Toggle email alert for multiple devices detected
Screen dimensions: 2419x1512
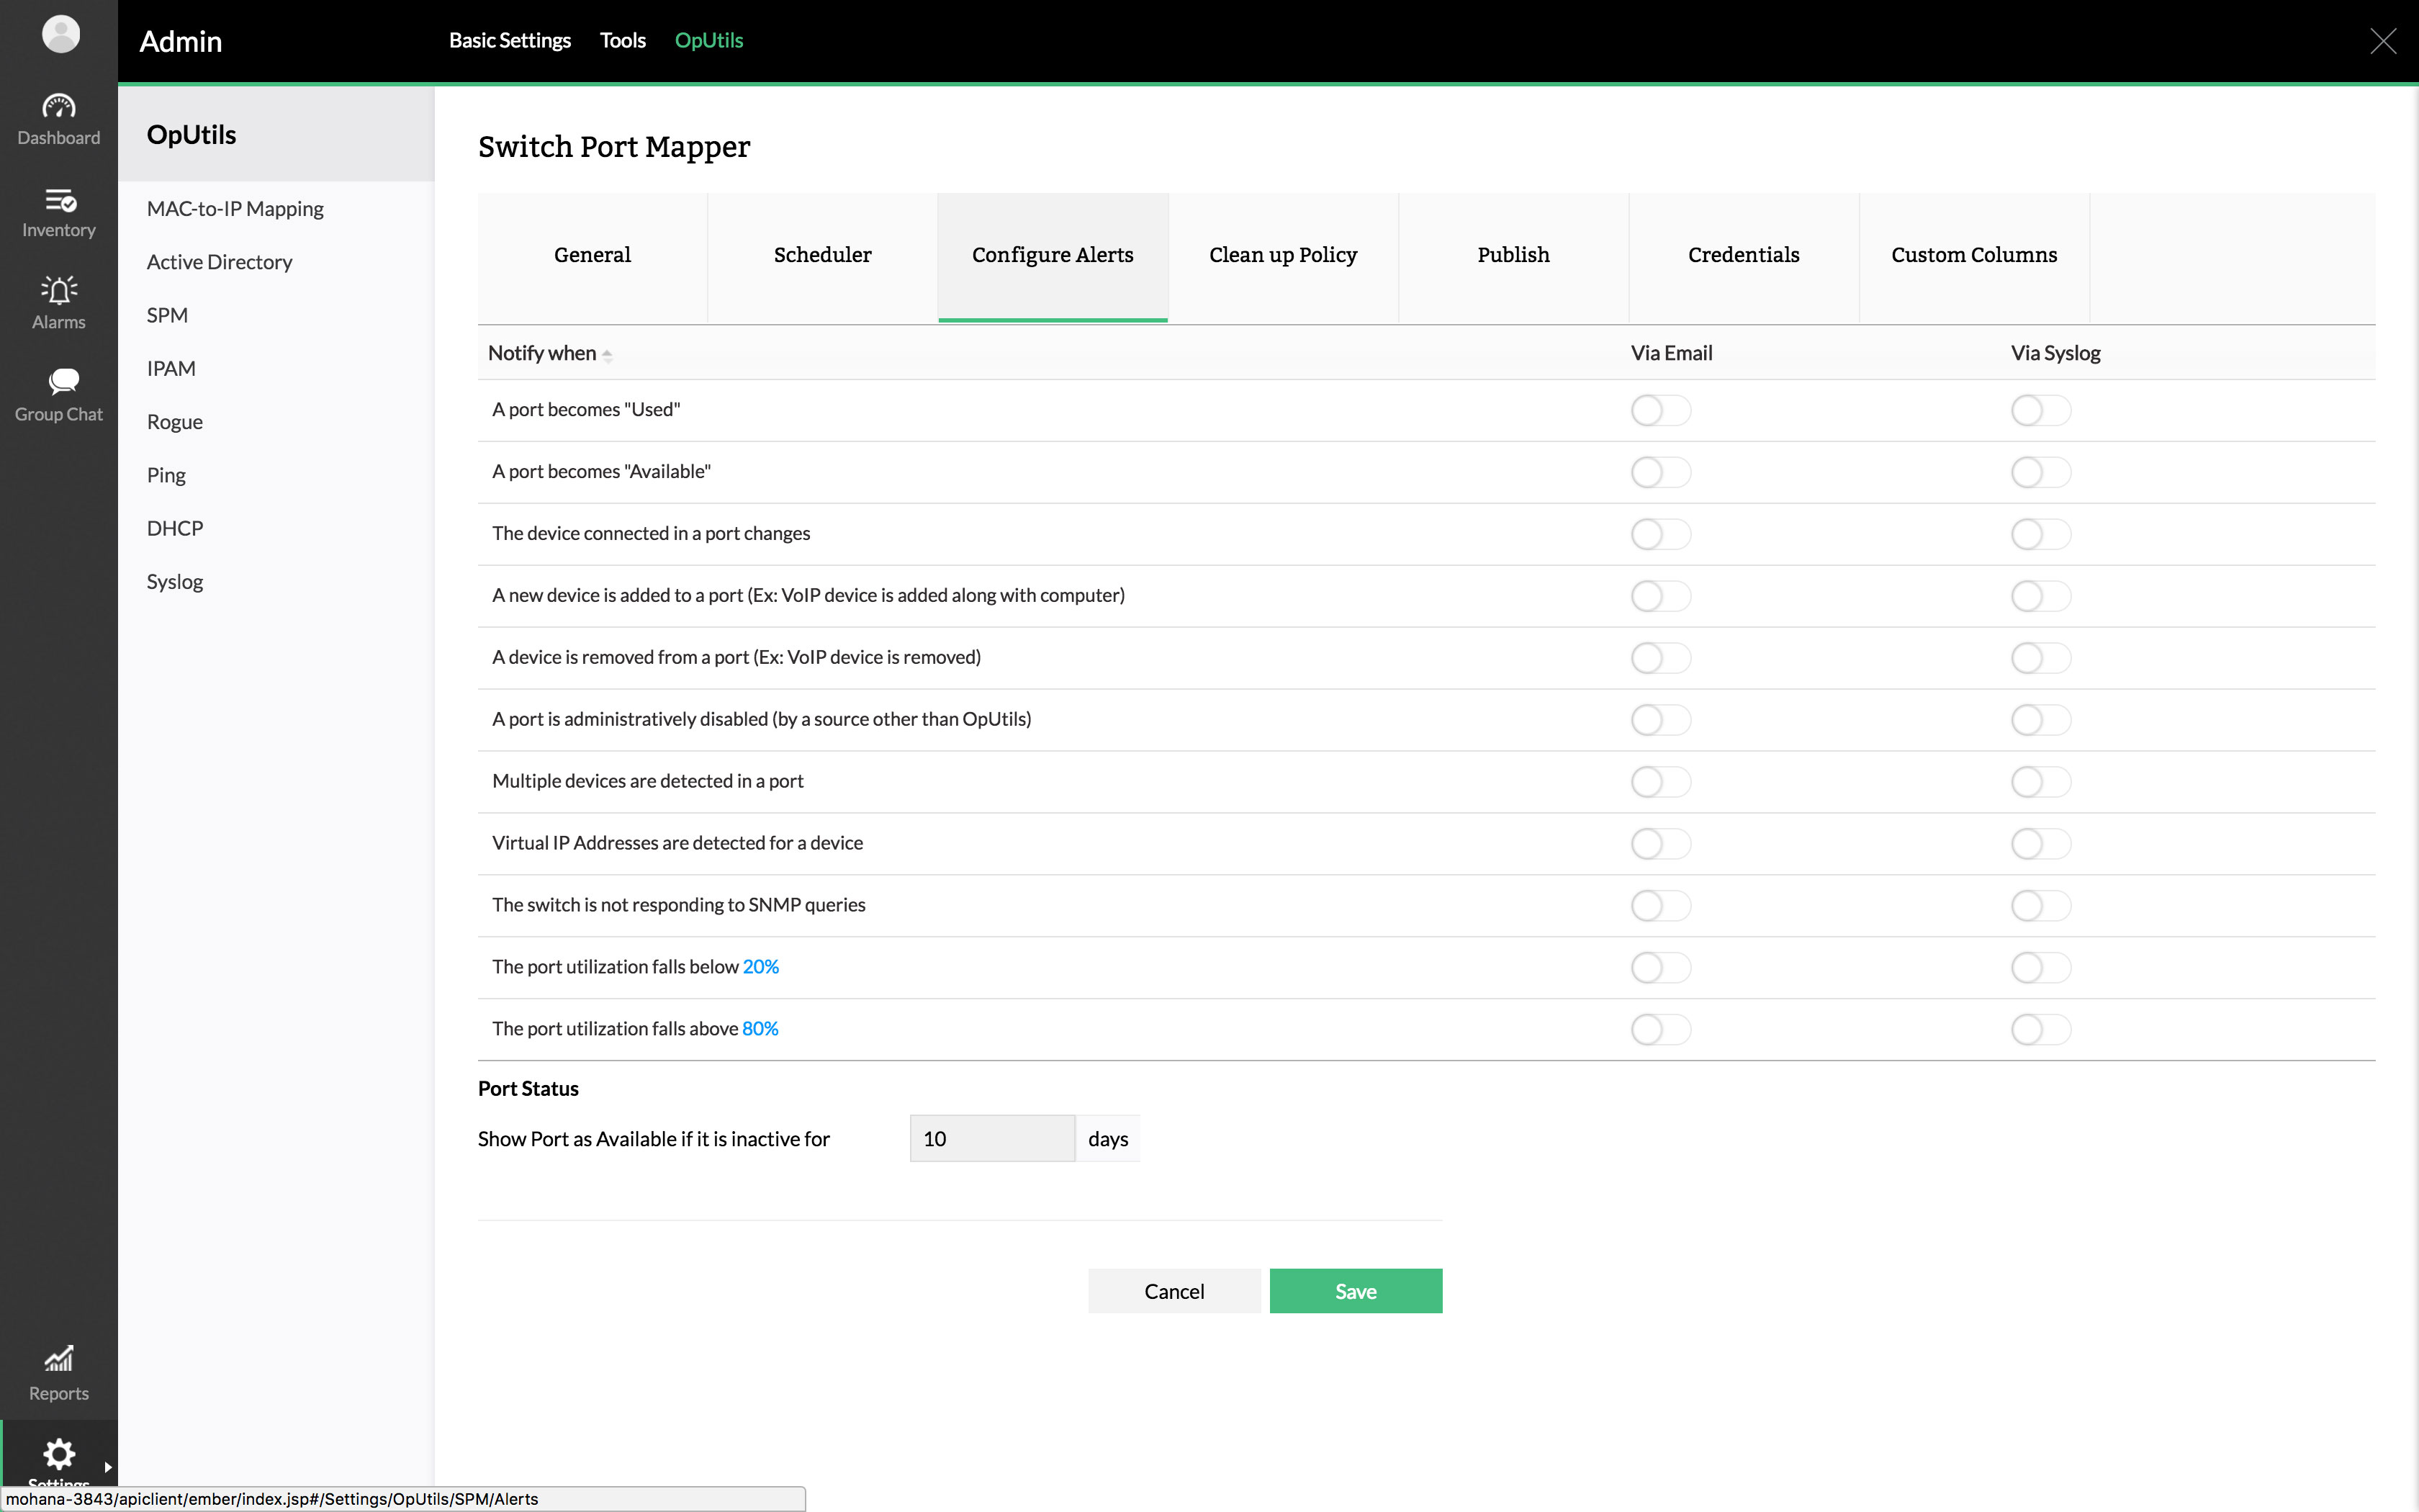tap(1660, 782)
